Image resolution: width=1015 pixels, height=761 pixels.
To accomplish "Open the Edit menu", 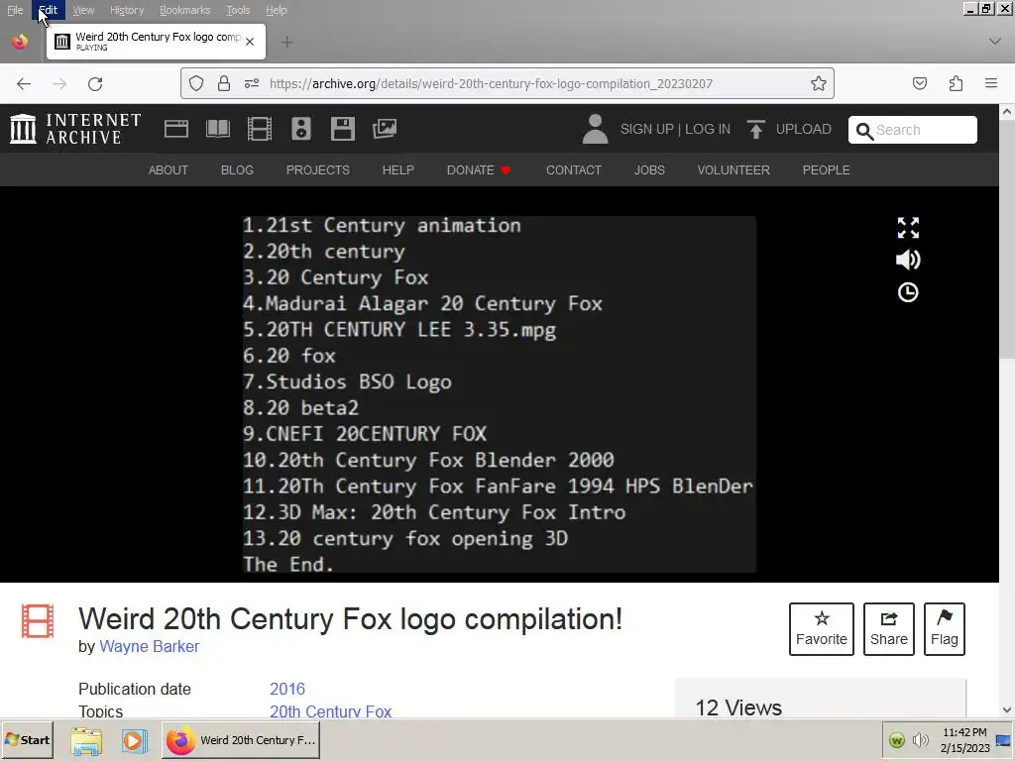I will pyautogui.click(x=49, y=10).
